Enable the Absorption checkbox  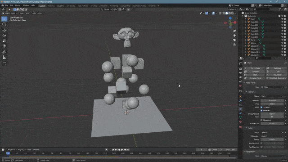261,120
